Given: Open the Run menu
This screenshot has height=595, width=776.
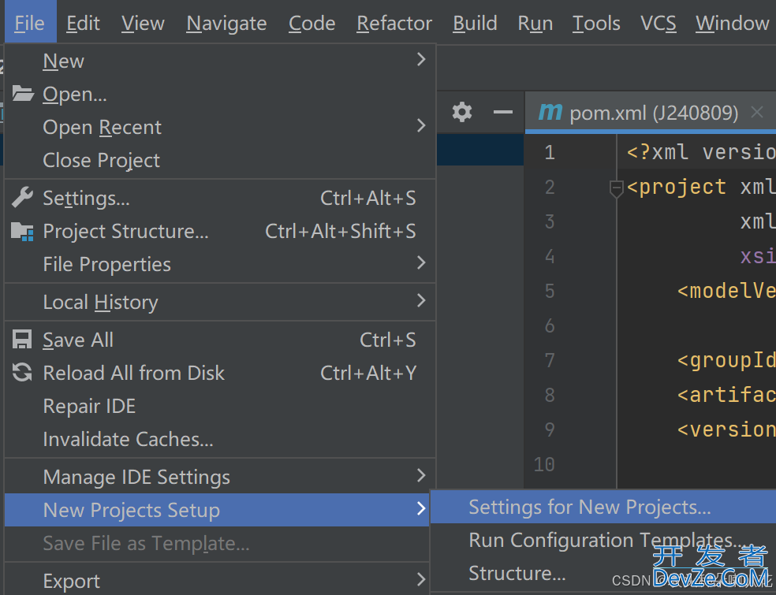Looking at the screenshot, I should [535, 23].
